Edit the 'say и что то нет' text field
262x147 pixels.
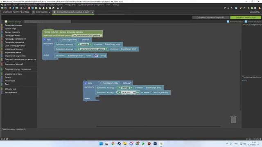[129, 92]
